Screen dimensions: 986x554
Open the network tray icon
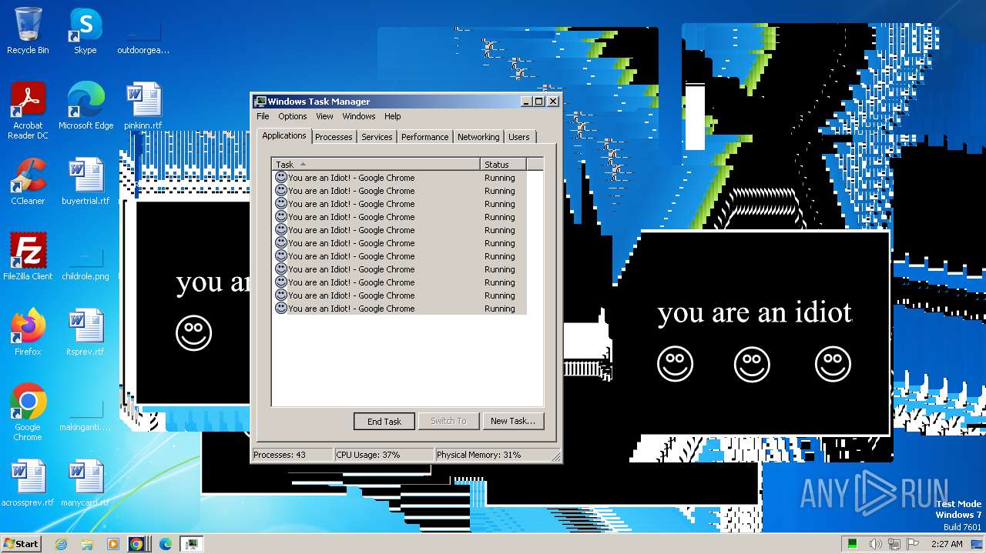(893, 544)
